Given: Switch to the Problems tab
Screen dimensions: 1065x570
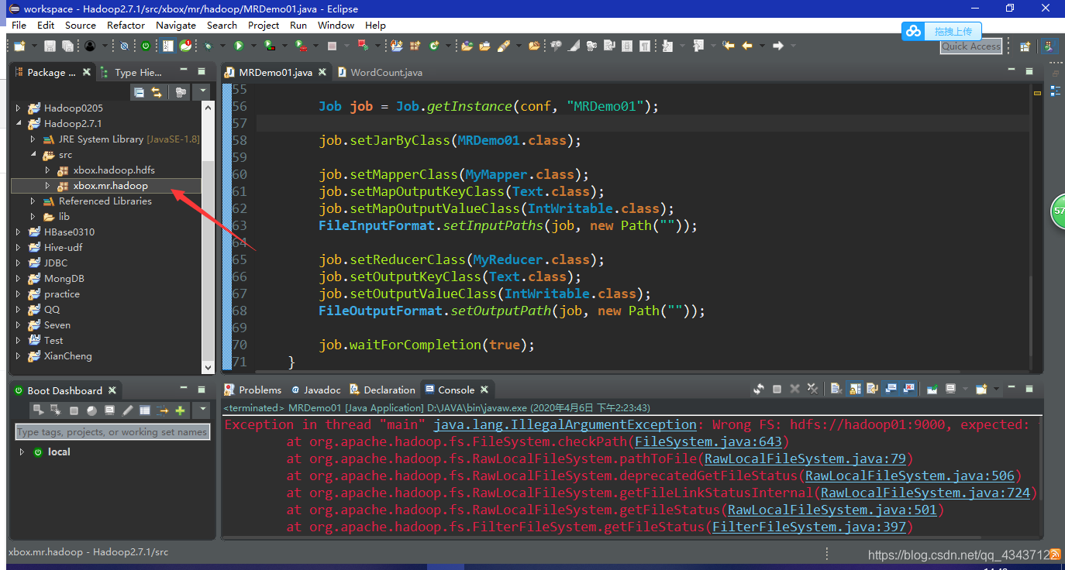Looking at the screenshot, I should 253,390.
